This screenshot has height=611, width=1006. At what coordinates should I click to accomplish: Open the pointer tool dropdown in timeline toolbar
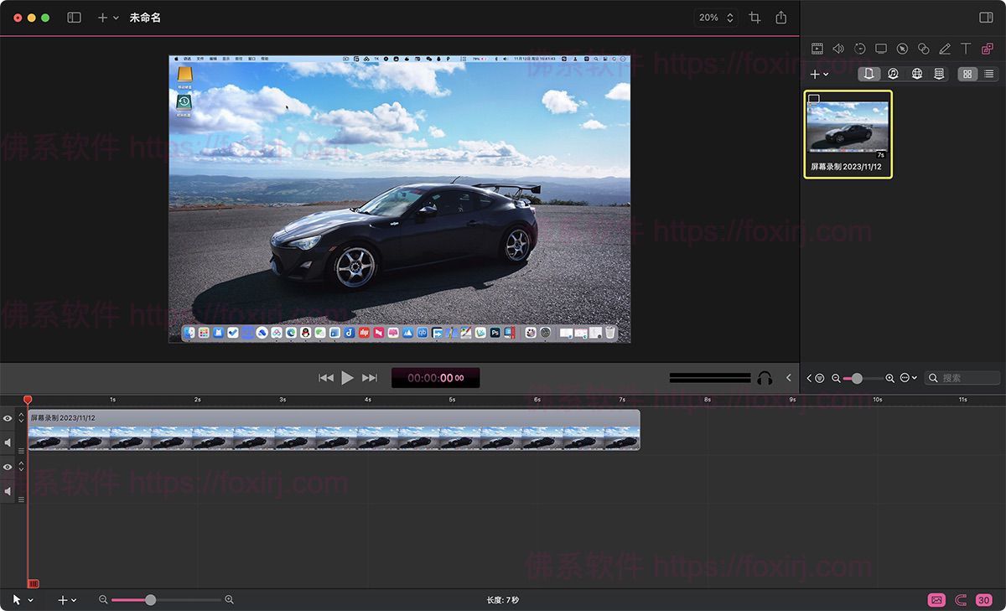21,599
